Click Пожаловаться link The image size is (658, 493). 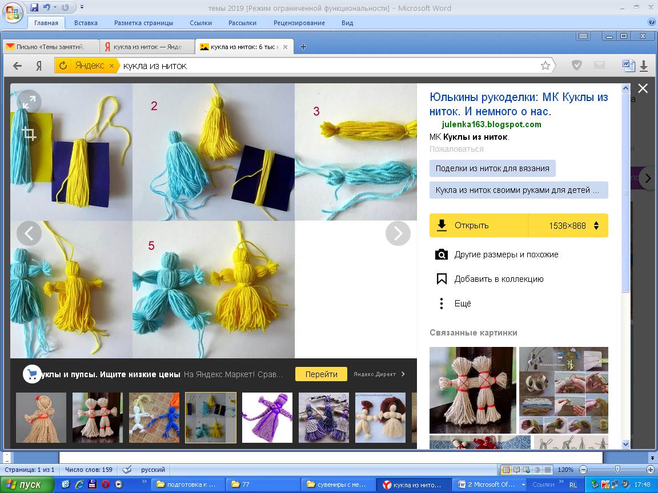click(x=456, y=149)
